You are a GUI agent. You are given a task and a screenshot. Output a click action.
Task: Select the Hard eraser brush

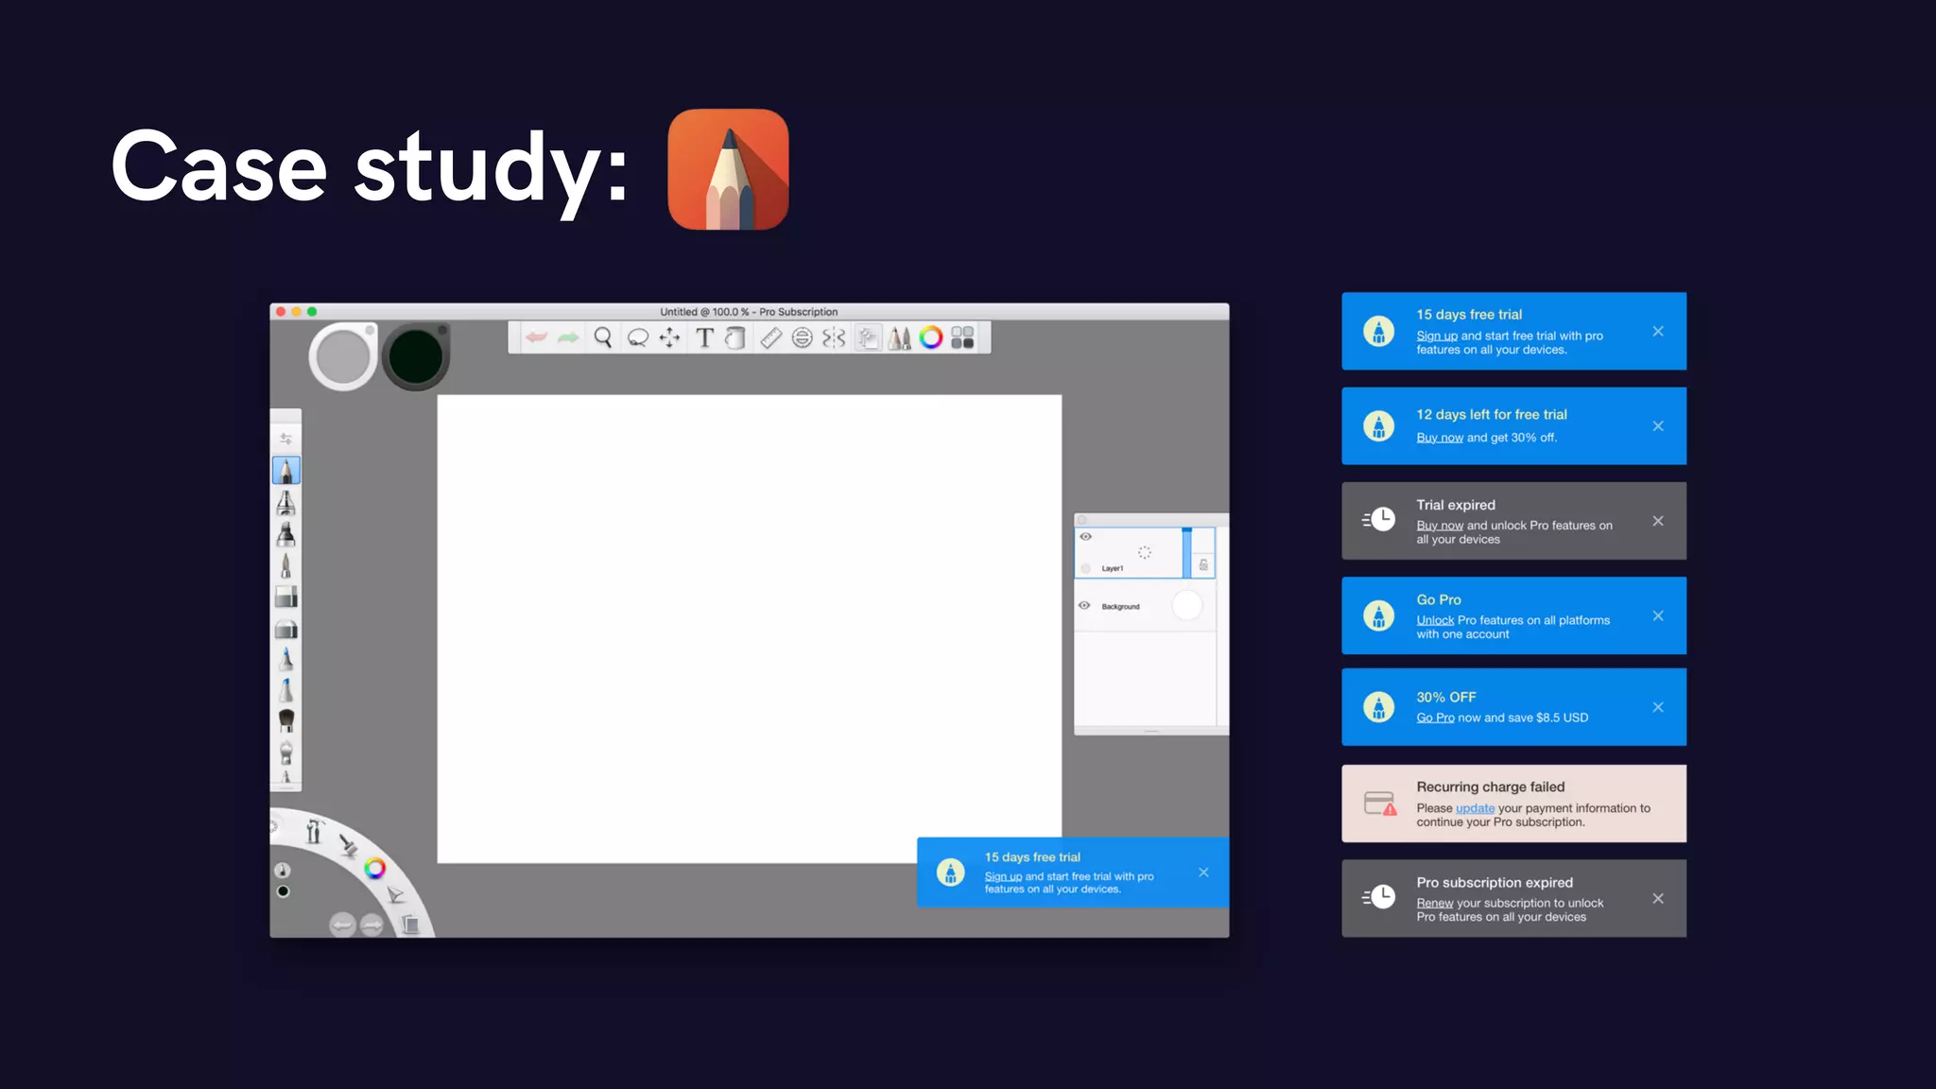tap(285, 596)
